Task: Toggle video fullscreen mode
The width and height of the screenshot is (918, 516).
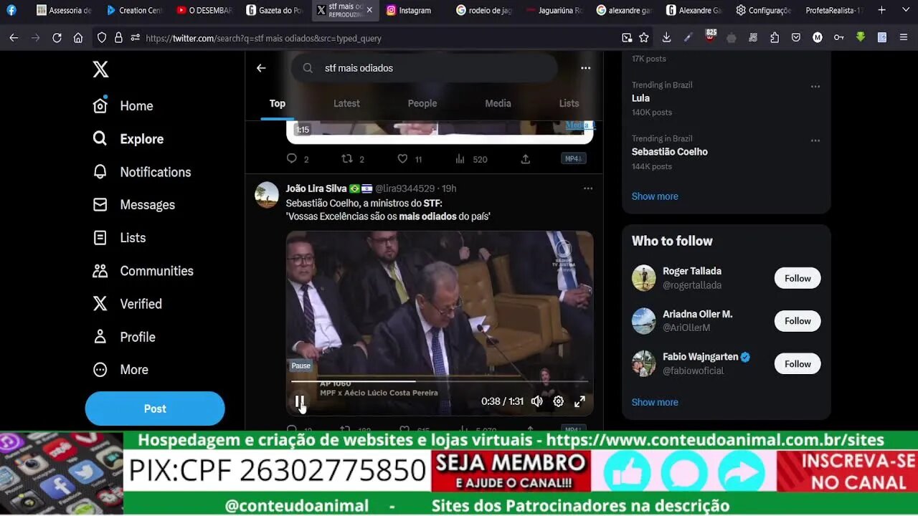Action: (579, 401)
